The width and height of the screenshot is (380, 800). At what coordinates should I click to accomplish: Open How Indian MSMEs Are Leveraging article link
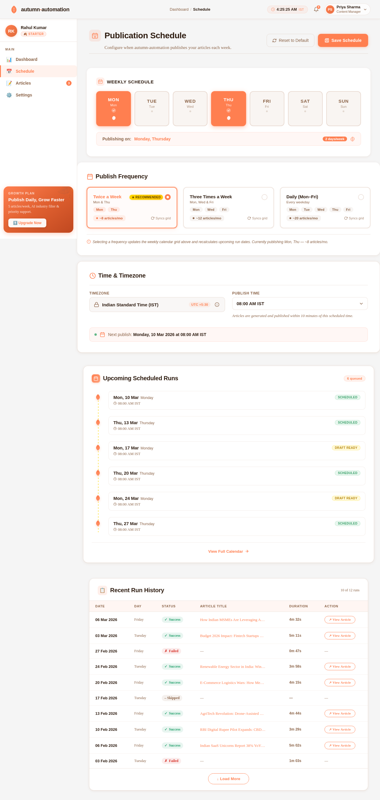tap(232, 620)
